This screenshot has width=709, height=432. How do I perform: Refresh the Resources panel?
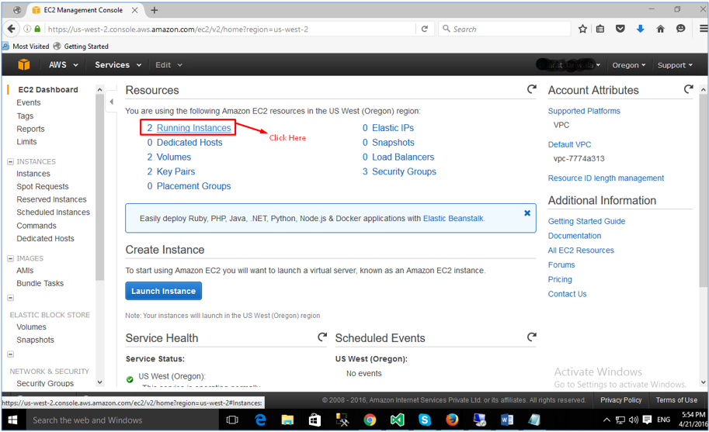tap(532, 89)
